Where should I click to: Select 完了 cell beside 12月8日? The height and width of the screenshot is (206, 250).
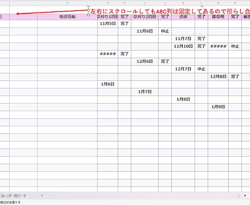click(x=235, y=77)
